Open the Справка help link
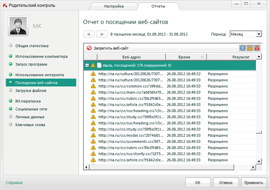 (x=14, y=182)
